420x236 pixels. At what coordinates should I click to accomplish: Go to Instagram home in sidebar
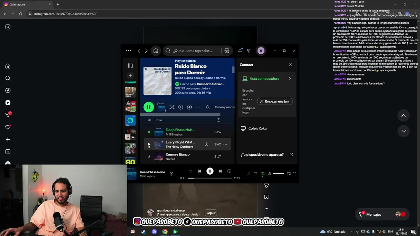click(x=8, y=66)
